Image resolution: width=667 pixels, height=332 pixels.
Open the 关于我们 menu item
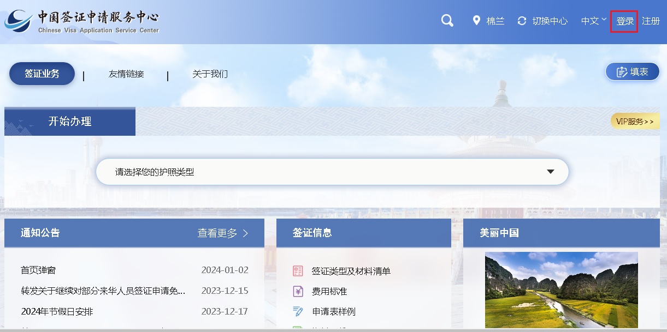tap(210, 74)
